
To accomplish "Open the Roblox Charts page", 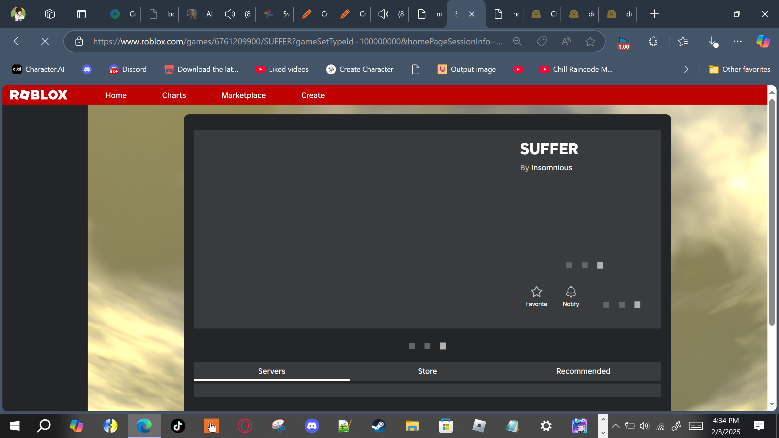I will pyautogui.click(x=174, y=95).
